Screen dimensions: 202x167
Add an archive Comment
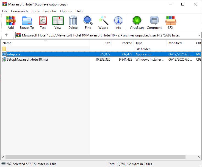tap(154, 22)
